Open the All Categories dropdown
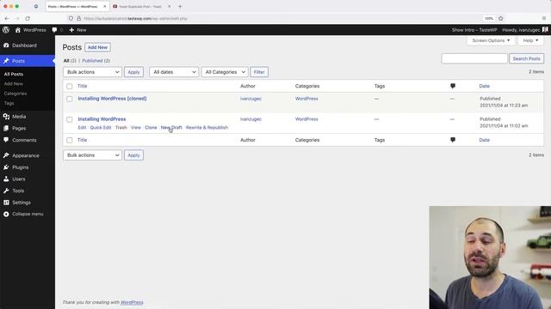The height and width of the screenshot is (309, 551). pyautogui.click(x=225, y=72)
